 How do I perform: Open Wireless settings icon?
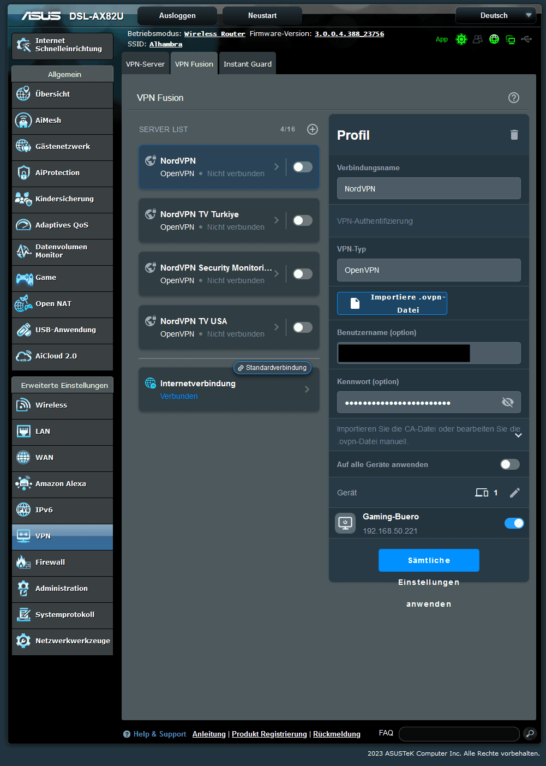coord(23,405)
